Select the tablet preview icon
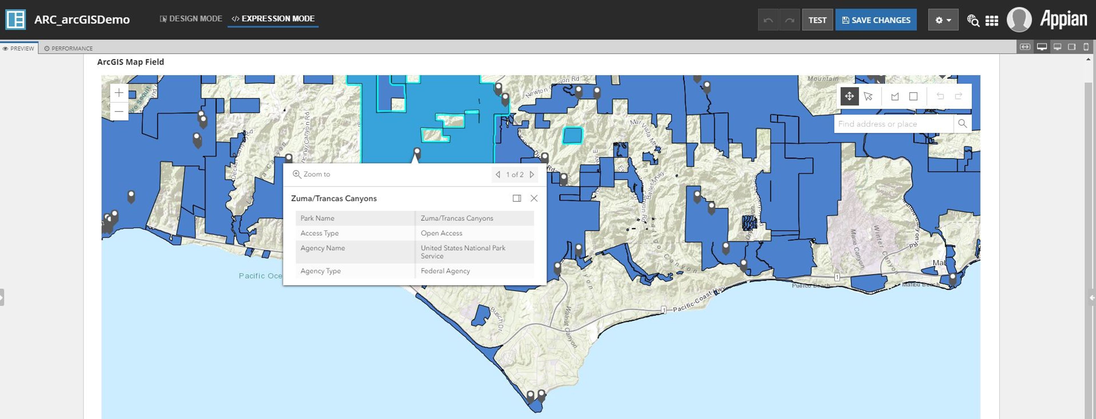 point(1072,47)
